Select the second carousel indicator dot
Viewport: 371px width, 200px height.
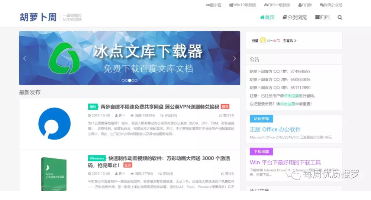tap(126, 80)
